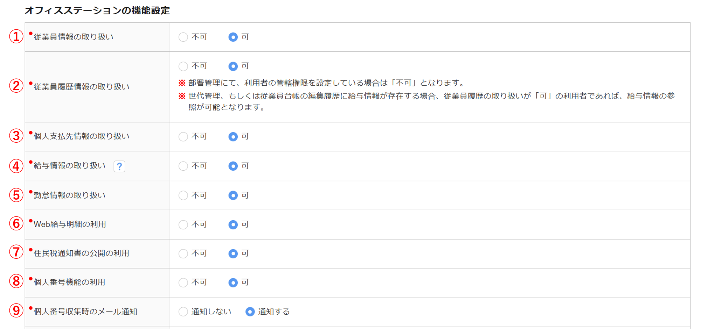Set 従業員履歴情報の取り扱い to 可
708x329 pixels.
pos(233,66)
